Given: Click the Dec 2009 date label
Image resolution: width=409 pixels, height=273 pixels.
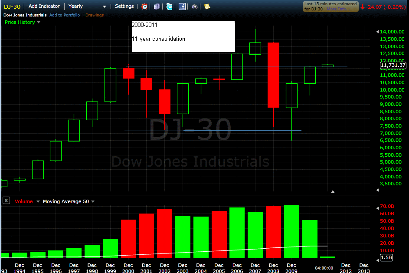Looking at the screenshot, I should (291, 268).
